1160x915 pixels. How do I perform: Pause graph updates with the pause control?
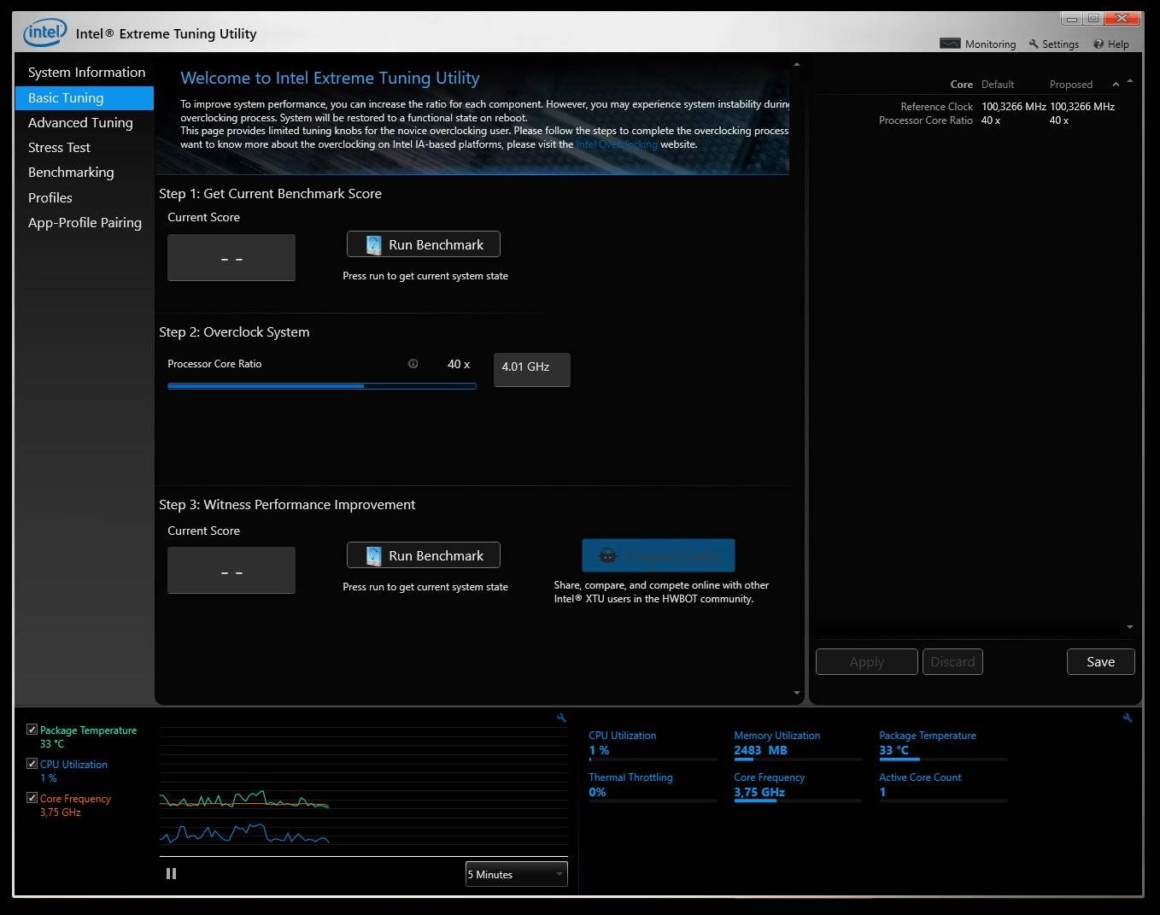[x=171, y=873]
